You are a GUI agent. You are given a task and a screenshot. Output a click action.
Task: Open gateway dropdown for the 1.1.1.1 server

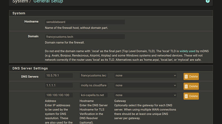tap(145, 85)
